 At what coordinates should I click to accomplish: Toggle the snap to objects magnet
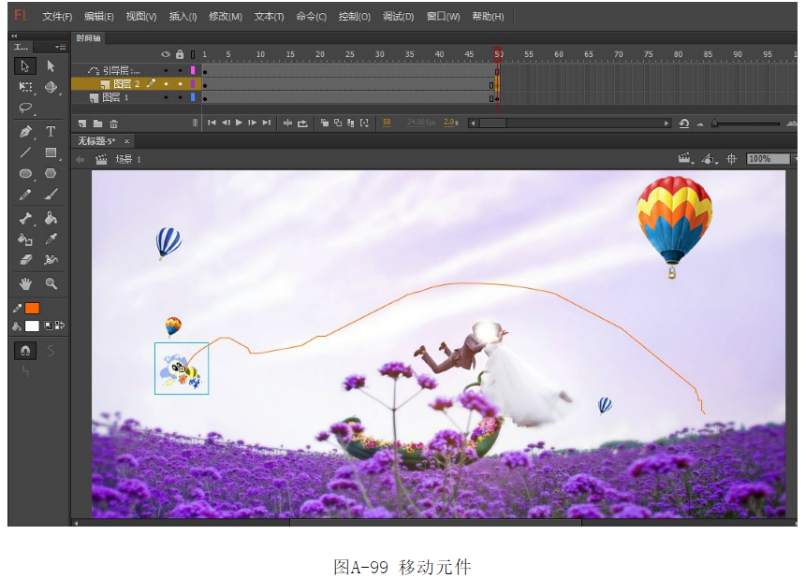coord(25,350)
